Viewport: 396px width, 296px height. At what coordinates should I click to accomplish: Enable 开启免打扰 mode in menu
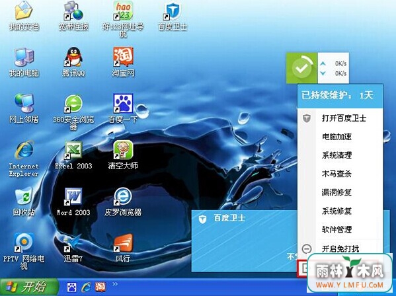(340, 249)
